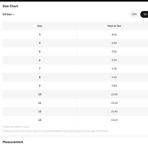Viewport: 148px width, 148px height.
Task: Click the Measurement section heading
Action: click(x=13, y=142)
